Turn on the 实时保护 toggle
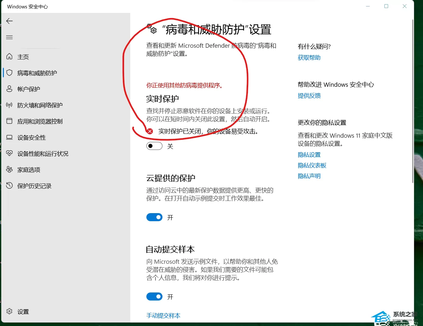 pos(154,146)
